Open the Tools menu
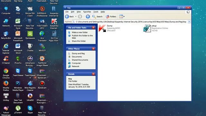206x116 pixels. tap(96, 12)
